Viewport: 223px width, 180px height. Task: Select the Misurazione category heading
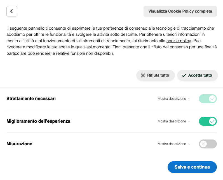pyautogui.click(x=19, y=144)
